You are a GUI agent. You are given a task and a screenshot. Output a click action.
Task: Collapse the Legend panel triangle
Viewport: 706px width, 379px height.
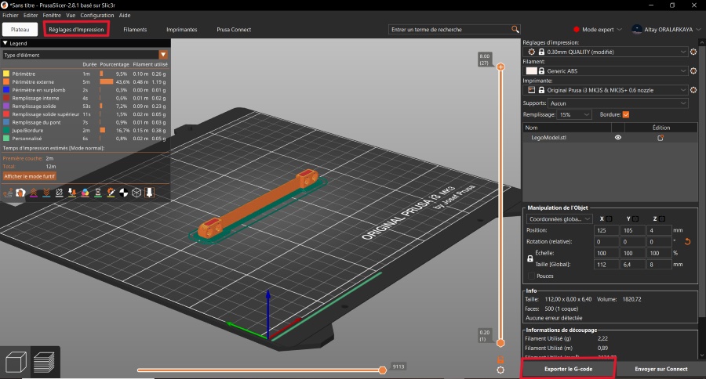point(5,43)
